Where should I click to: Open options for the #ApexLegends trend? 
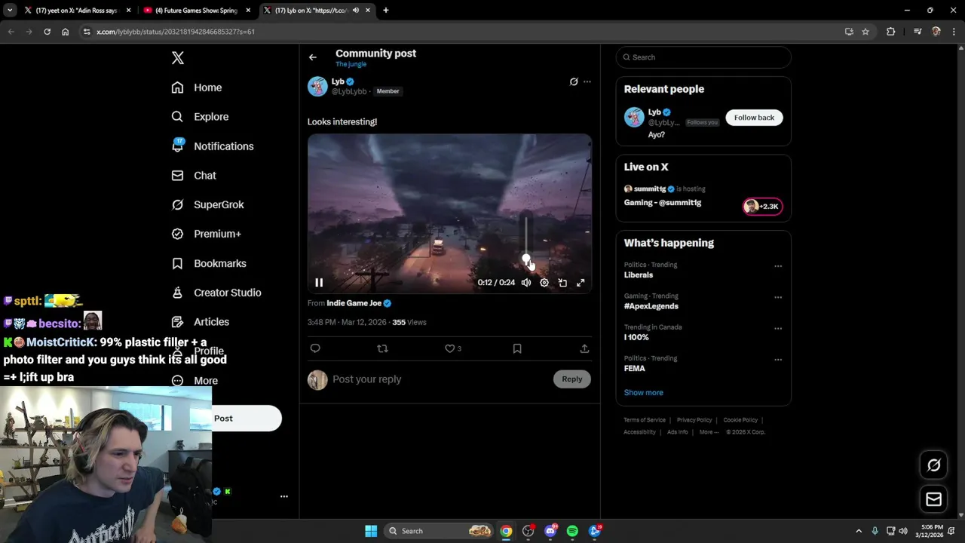click(778, 297)
